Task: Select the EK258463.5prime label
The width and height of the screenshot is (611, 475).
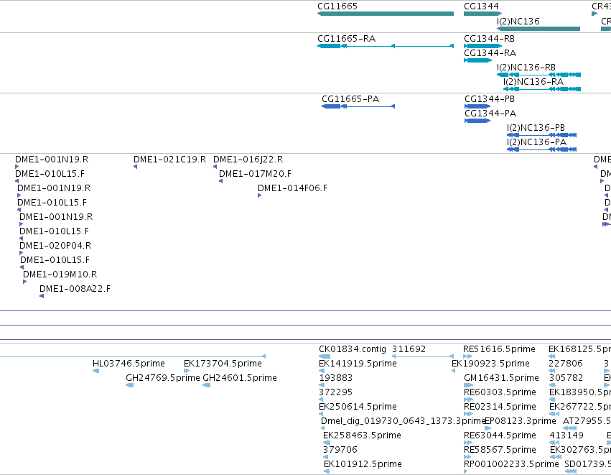Action: [x=362, y=435]
